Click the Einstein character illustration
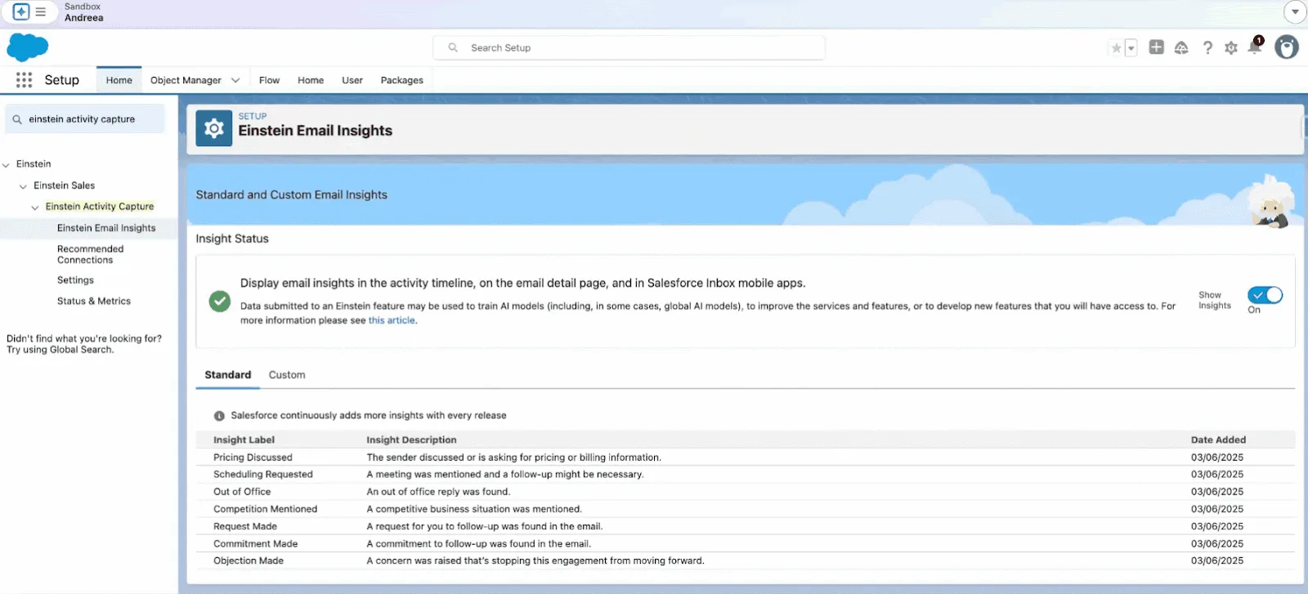 (1270, 201)
